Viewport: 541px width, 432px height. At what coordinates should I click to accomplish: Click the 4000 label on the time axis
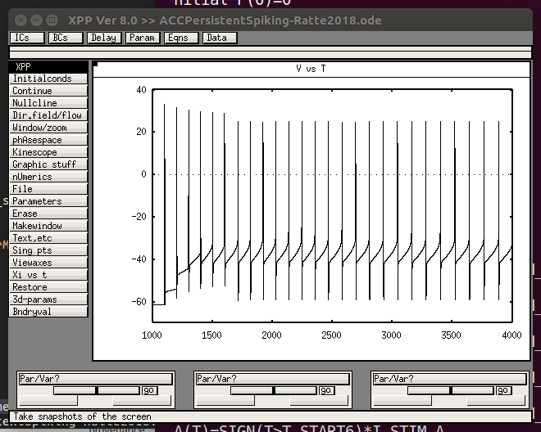[x=511, y=335]
